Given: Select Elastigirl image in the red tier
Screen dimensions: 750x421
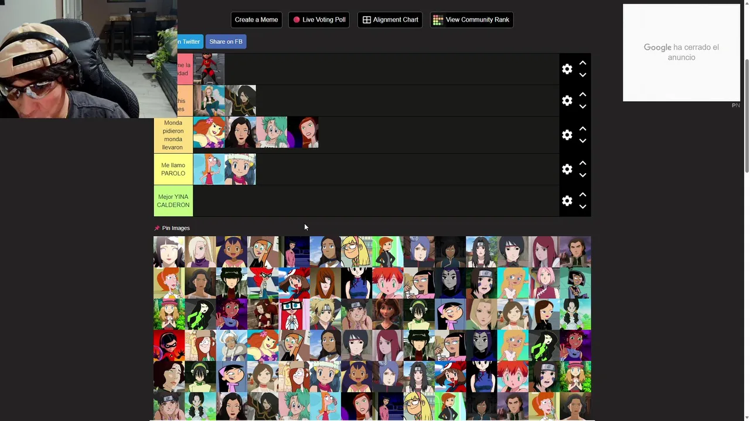Looking at the screenshot, I should click(209, 69).
